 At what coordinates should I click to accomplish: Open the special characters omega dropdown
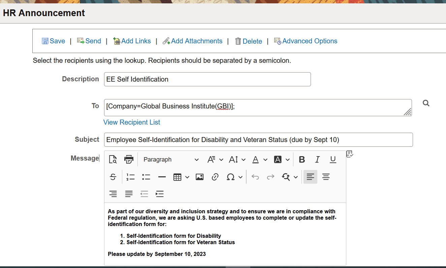(x=234, y=177)
